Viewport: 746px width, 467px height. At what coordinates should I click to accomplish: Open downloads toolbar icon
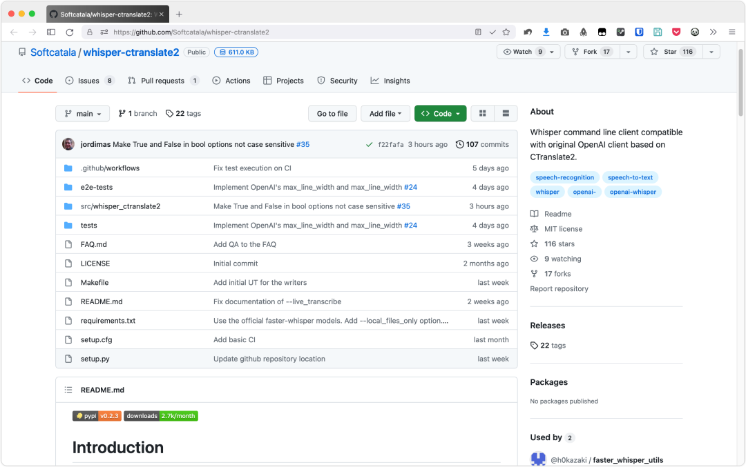(546, 32)
